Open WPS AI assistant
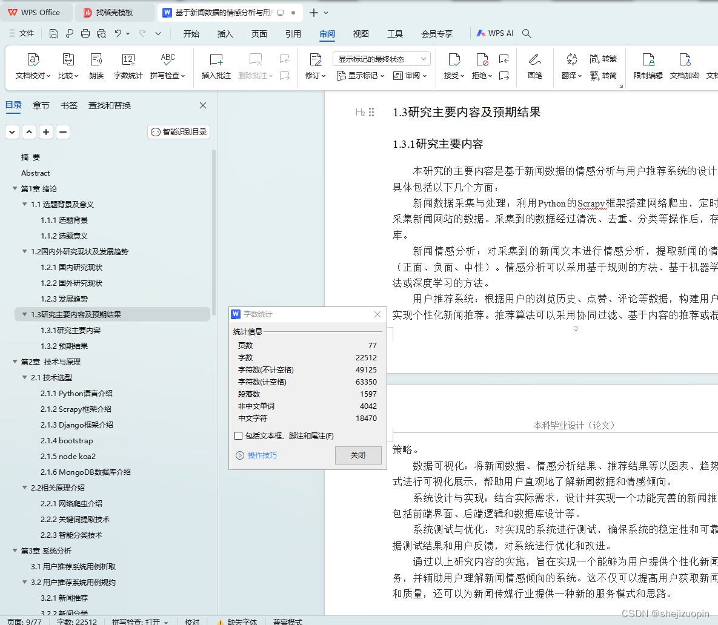The width and height of the screenshot is (718, 625). [495, 33]
